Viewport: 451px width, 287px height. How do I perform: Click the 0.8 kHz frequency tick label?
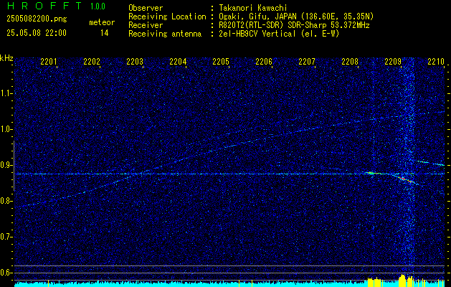[6, 201]
